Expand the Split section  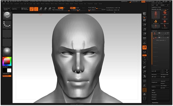point(153,90)
